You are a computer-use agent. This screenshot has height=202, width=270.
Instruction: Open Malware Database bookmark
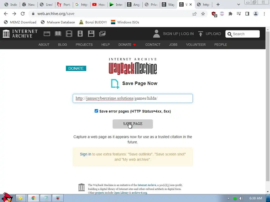point(58,22)
